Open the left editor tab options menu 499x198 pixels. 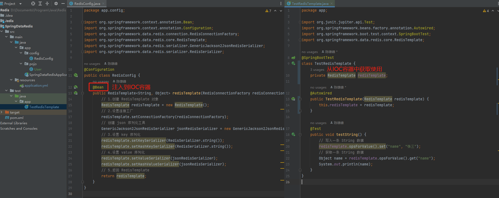coord(281,3)
